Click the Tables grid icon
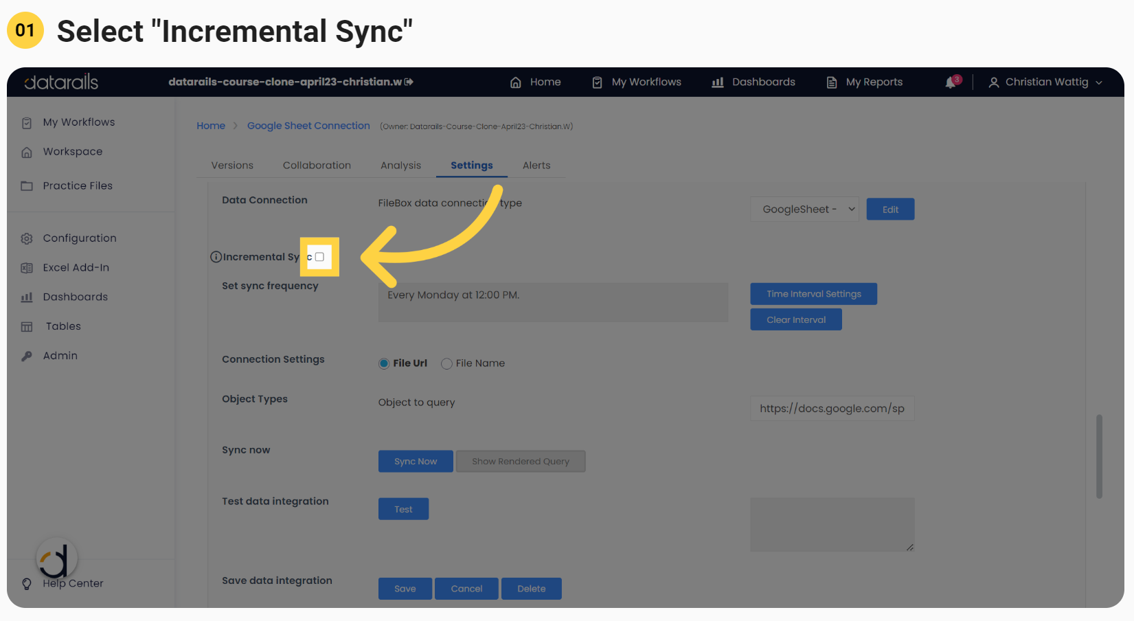This screenshot has width=1134, height=621. click(27, 327)
